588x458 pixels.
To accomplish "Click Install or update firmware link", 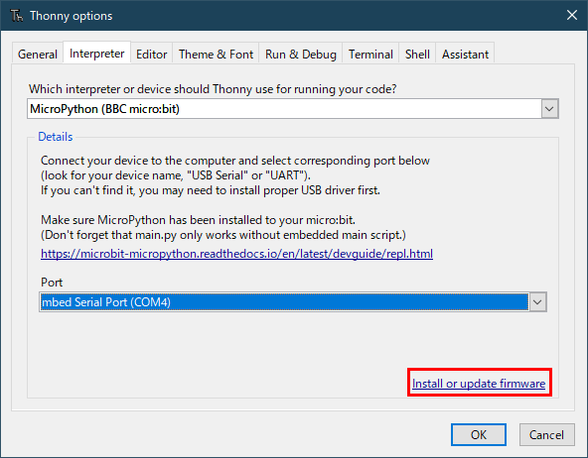I will tap(479, 384).
